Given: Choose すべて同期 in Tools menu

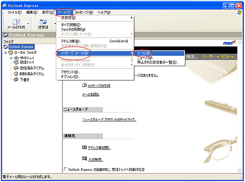Looking at the screenshot, I should click(95, 25).
